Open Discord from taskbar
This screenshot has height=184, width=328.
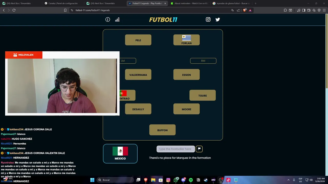click(183, 180)
